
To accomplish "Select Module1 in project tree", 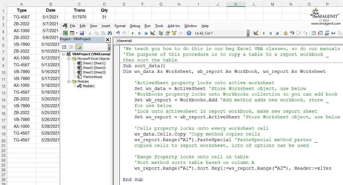I will point(89,86).
